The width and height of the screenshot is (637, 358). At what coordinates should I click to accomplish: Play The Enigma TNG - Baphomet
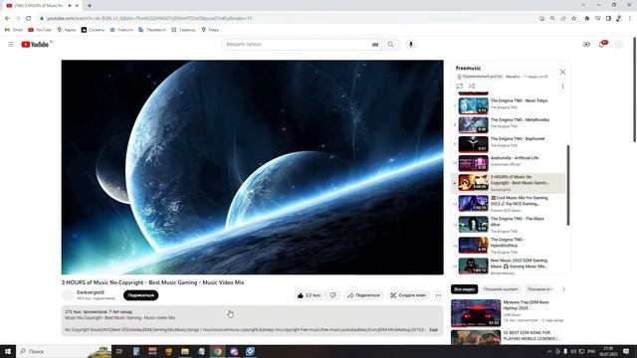pyautogui.click(x=509, y=142)
